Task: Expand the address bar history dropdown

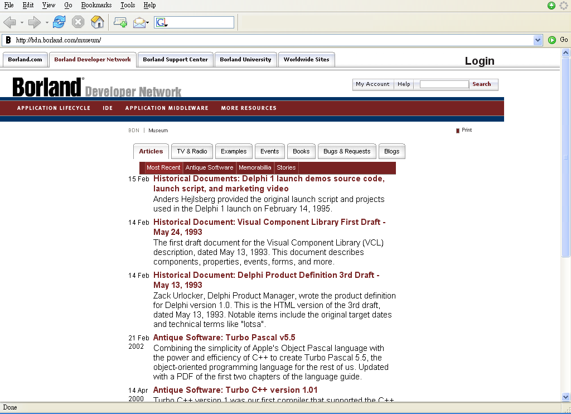Action: tap(538, 40)
